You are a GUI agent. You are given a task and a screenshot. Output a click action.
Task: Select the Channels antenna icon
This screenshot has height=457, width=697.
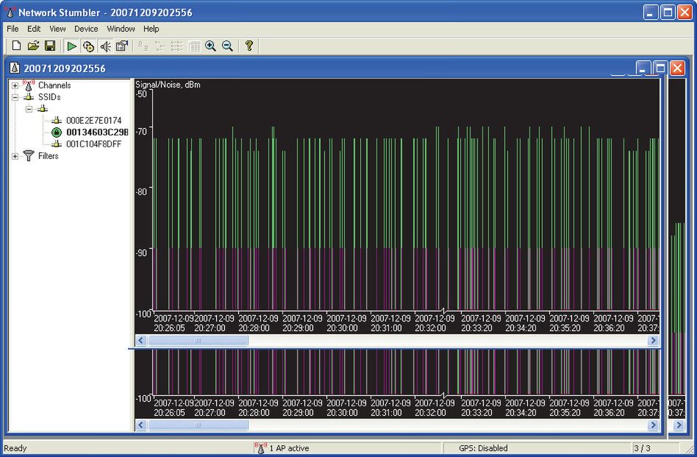29,85
